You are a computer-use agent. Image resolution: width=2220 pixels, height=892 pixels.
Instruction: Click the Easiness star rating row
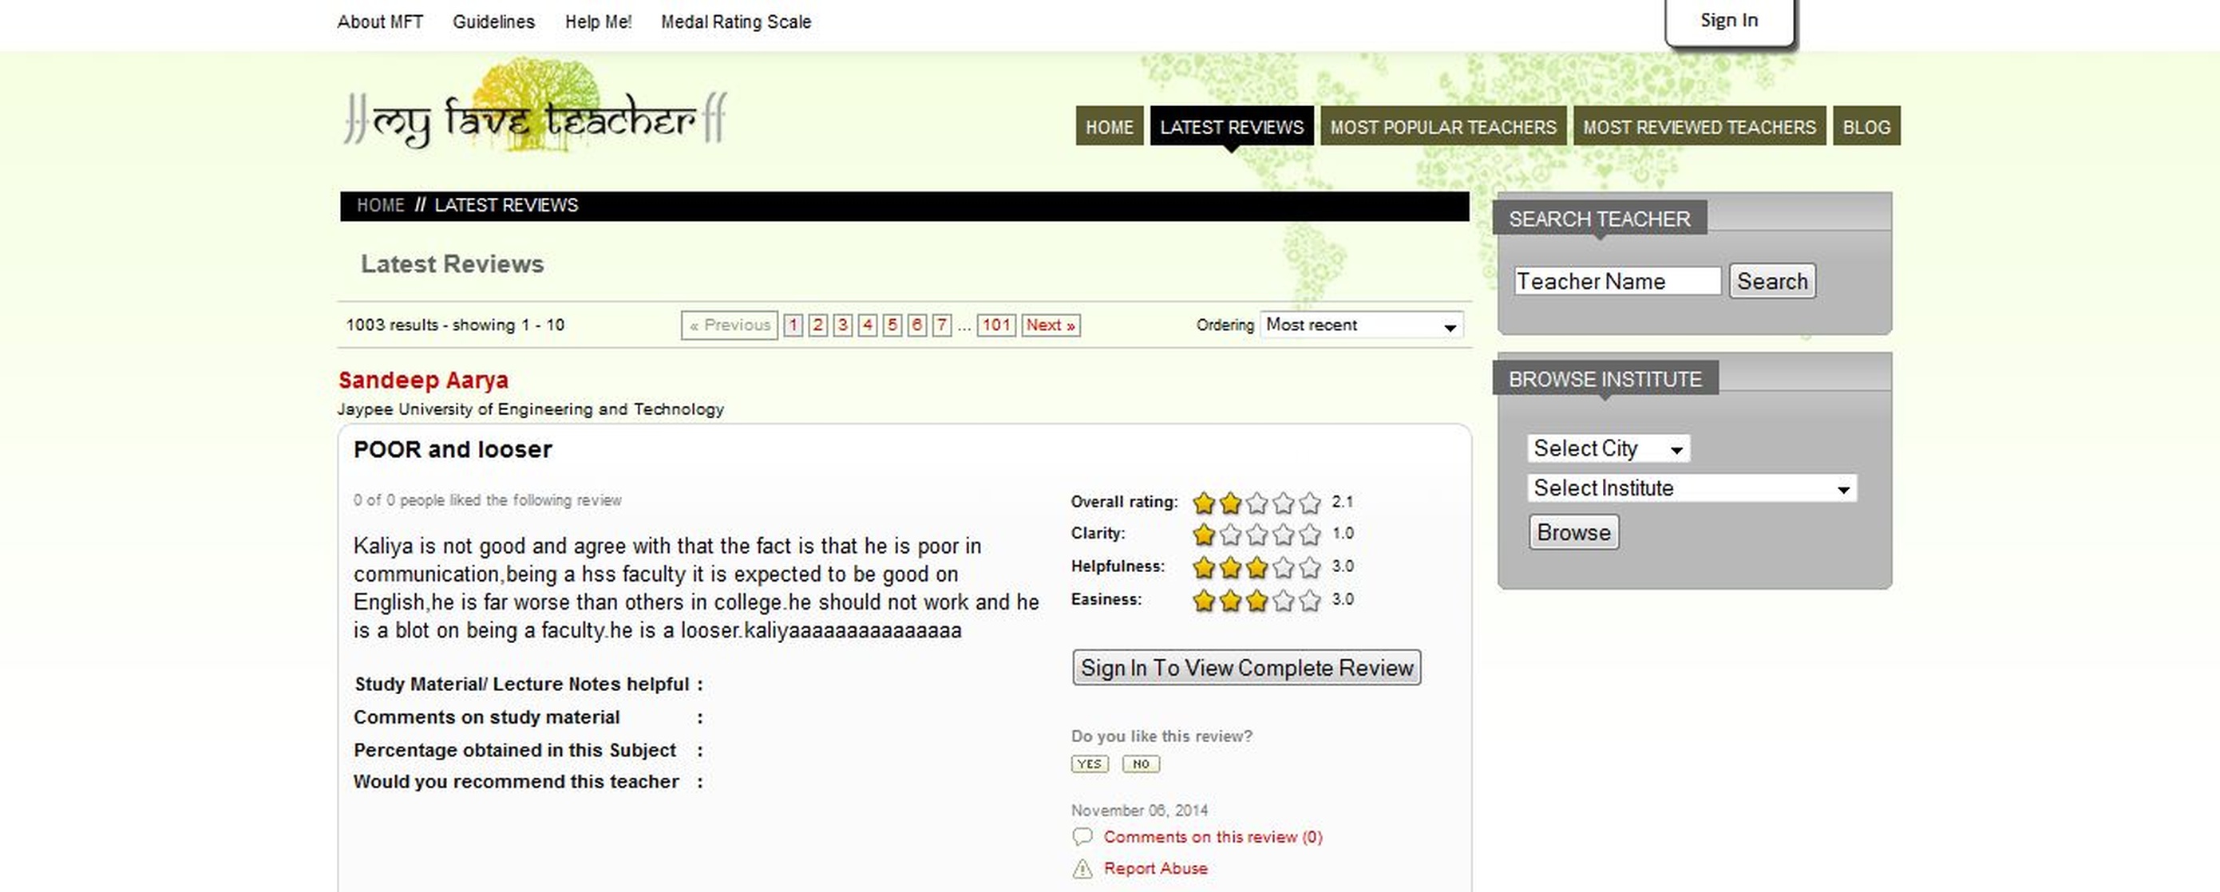1256,599
